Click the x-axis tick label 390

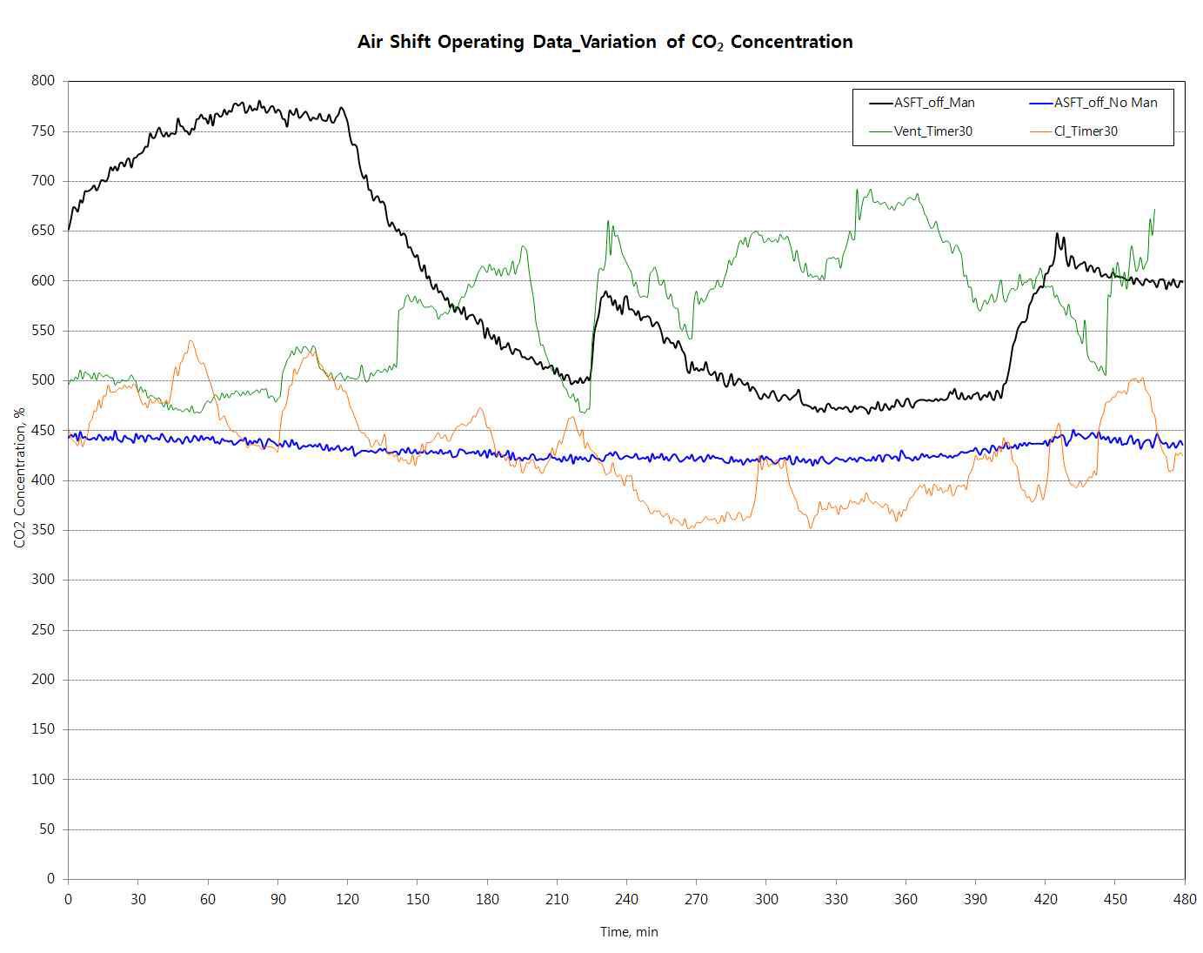[x=975, y=899]
